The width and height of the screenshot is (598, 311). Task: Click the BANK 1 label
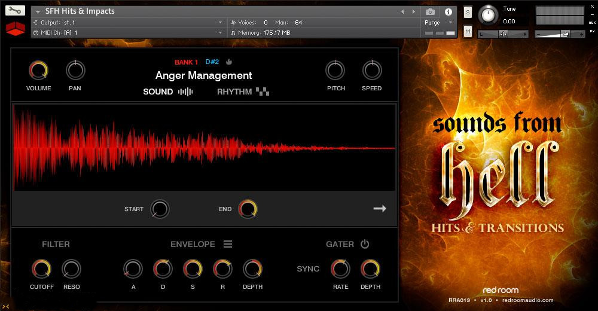[186, 62]
